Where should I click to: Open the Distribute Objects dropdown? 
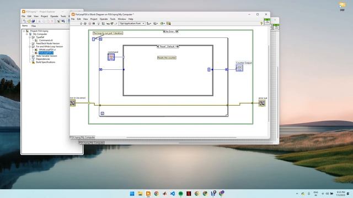156,23
